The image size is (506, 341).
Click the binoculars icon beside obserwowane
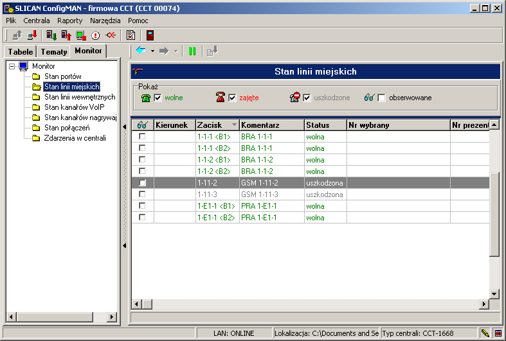(x=369, y=97)
